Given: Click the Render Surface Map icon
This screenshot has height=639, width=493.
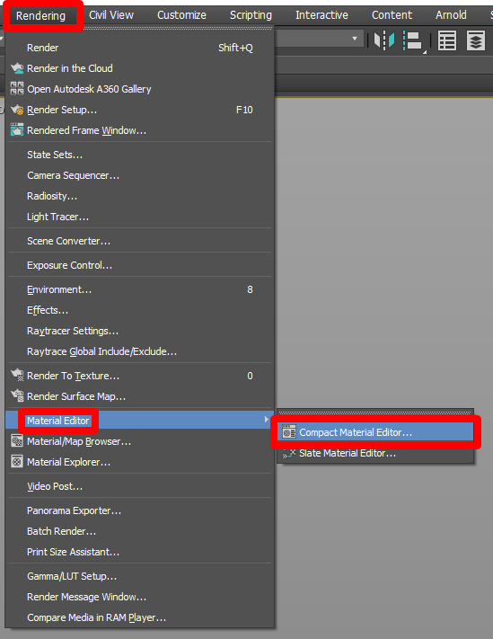Looking at the screenshot, I should coord(17,395).
